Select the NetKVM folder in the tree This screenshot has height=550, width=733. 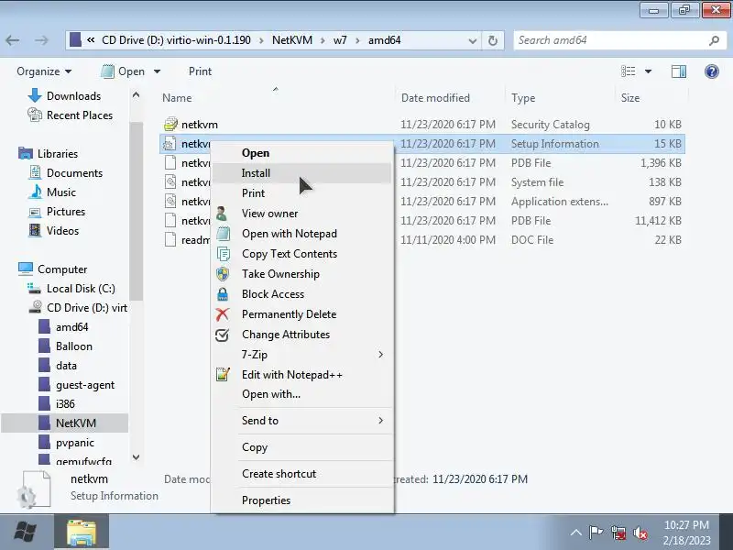coord(64,423)
